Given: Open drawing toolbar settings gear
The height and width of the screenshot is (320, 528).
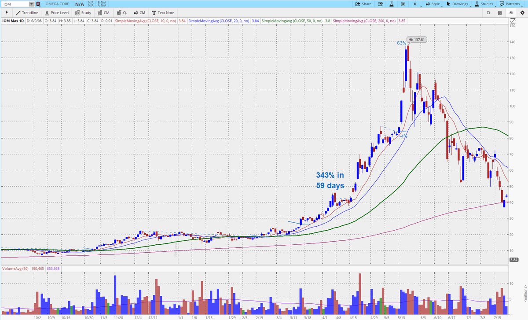Looking at the screenshot, I should click(x=522, y=13).
